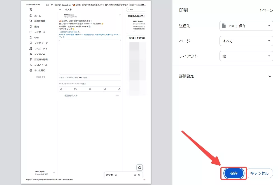Click the キャンセル button
Image resolution: width=280 pixels, height=185 pixels.
260,173
